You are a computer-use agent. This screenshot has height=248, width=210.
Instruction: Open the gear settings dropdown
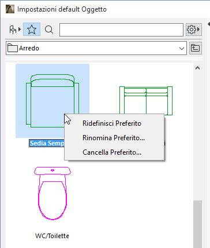tap(194, 30)
